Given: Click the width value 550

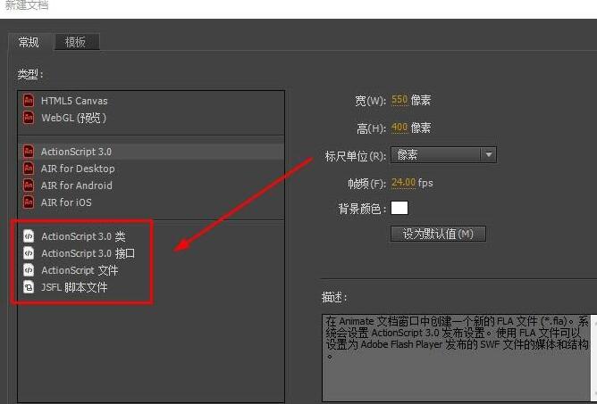Looking at the screenshot, I should [x=399, y=100].
